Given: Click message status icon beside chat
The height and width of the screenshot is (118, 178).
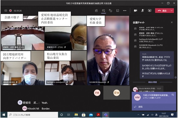Looking at the screenshot, I should (175, 77).
